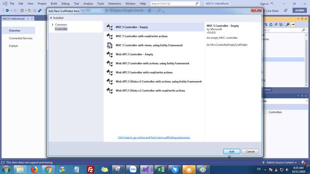Open the Solution Explorer search options dropdown

(x=306, y=30)
